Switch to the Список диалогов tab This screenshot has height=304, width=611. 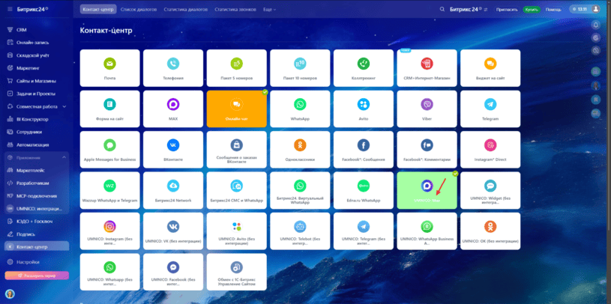coord(140,9)
